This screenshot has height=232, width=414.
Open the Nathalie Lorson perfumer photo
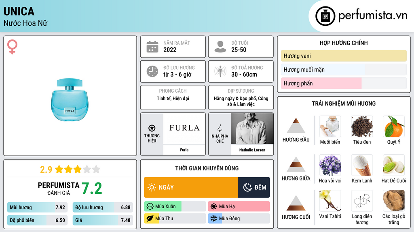coord(252,128)
